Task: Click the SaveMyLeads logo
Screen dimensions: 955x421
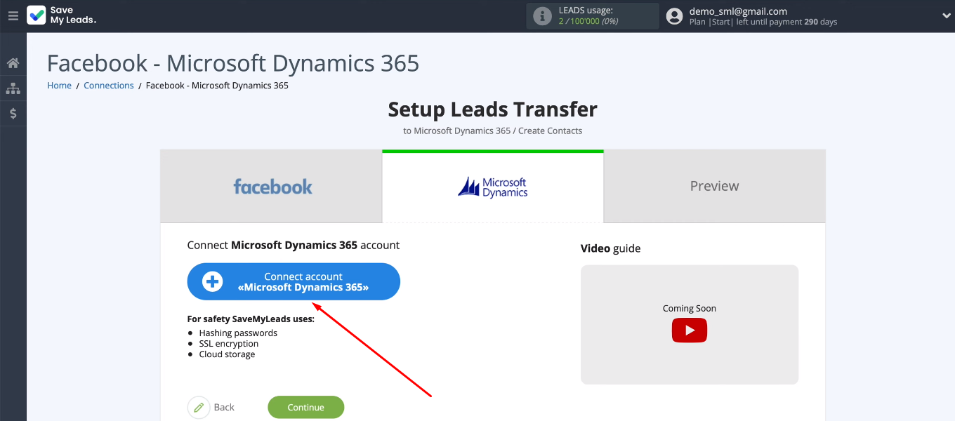Action: pos(62,15)
